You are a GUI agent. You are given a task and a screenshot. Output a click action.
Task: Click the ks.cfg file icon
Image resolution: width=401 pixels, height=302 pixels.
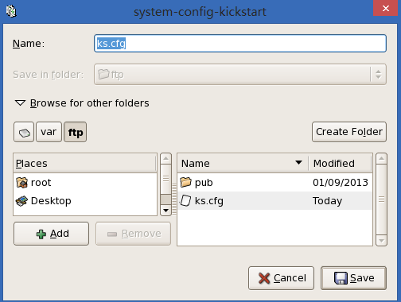[x=185, y=200]
